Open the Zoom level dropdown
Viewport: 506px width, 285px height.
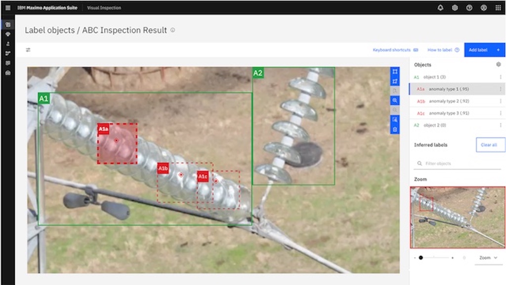(487, 257)
